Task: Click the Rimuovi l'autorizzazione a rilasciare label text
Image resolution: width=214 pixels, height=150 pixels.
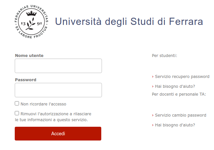Action: tap(56, 114)
